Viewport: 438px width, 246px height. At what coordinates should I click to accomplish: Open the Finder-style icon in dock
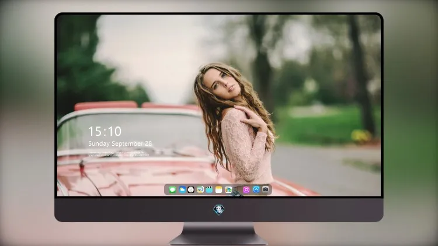pyautogui.click(x=200, y=190)
